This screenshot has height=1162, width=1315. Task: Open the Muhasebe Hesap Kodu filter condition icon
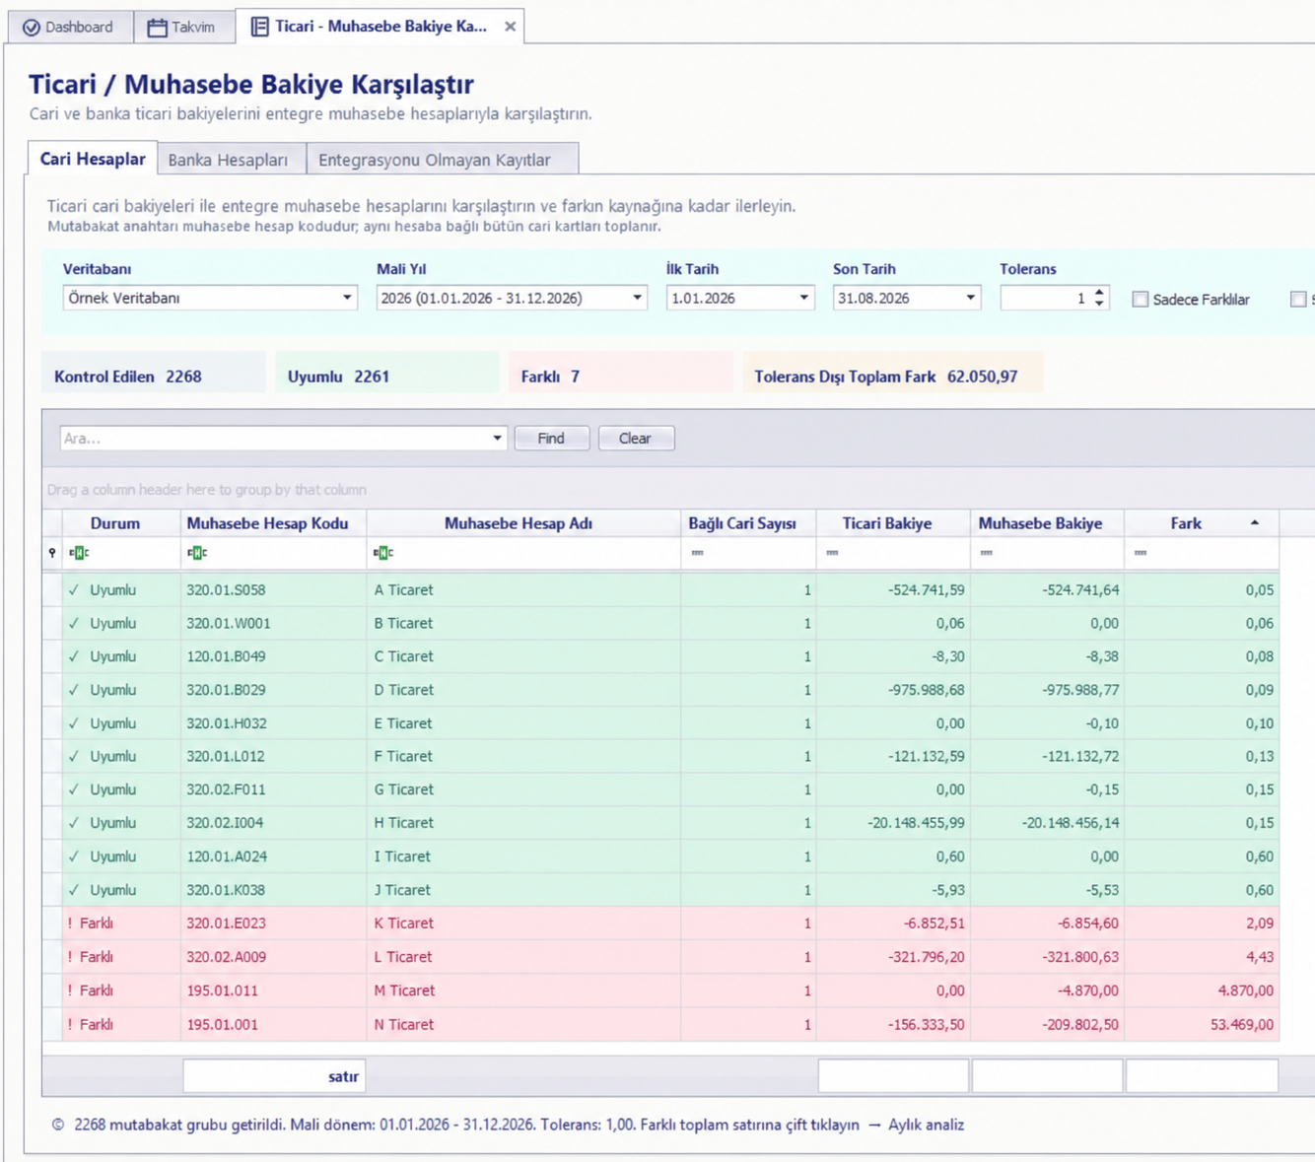pyautogui.click(x=196, y=553)
